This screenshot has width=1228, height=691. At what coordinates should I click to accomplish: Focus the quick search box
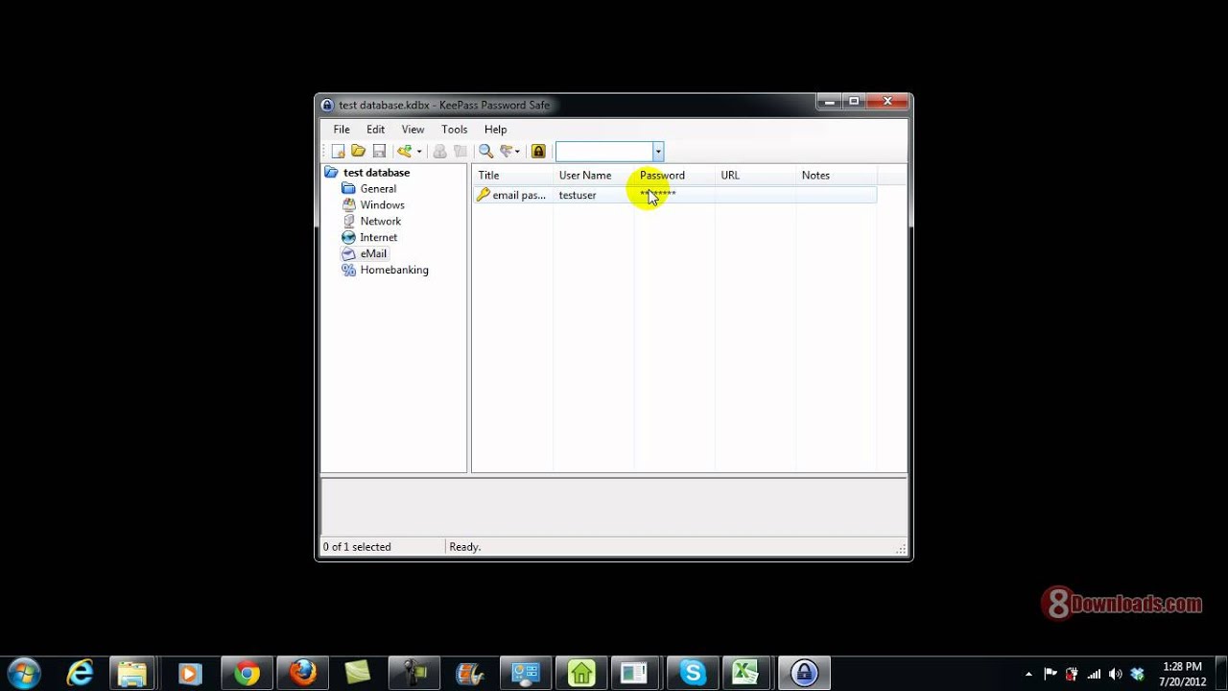[x=604, y=152]
